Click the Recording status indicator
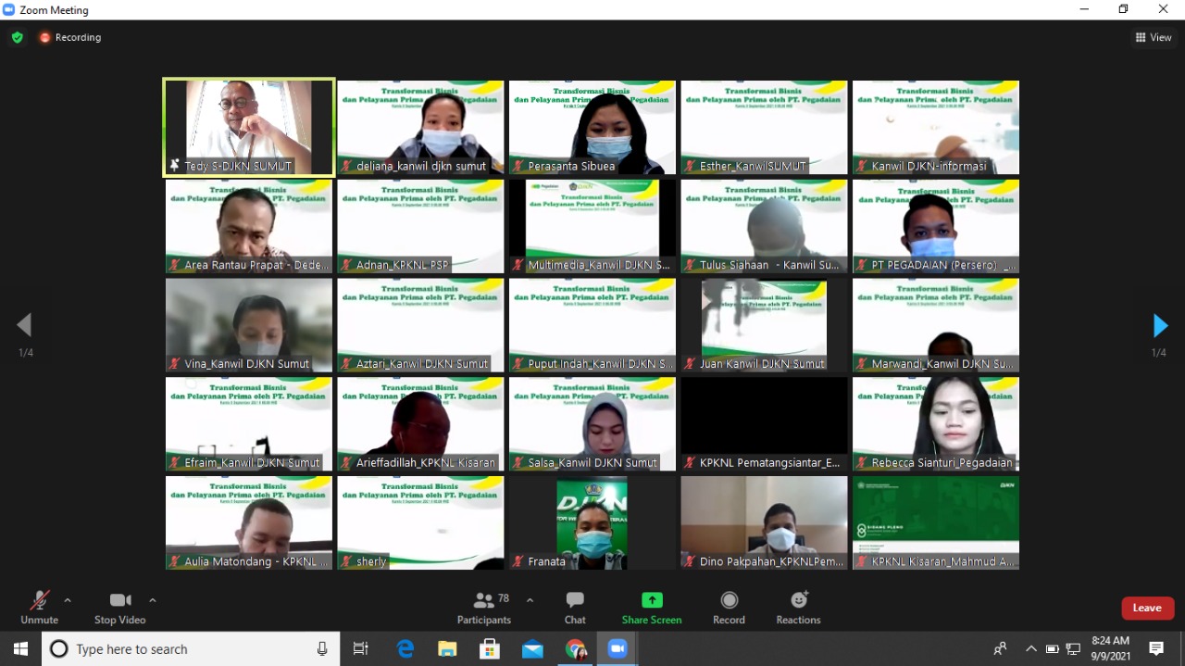1185x666 pixels. click(x=70, y=38)
